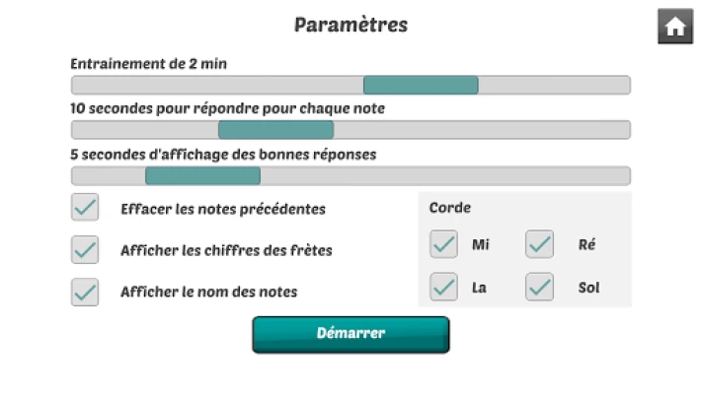Toggle the Effacer les notes précédentes checkbox

85,208
